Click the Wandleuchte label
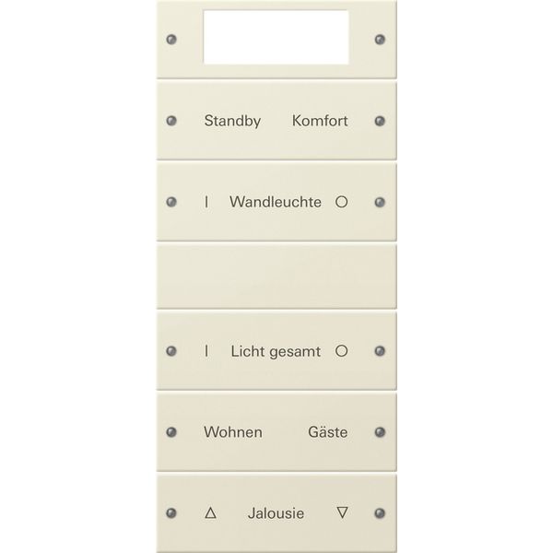 click(x=276, y=202)
